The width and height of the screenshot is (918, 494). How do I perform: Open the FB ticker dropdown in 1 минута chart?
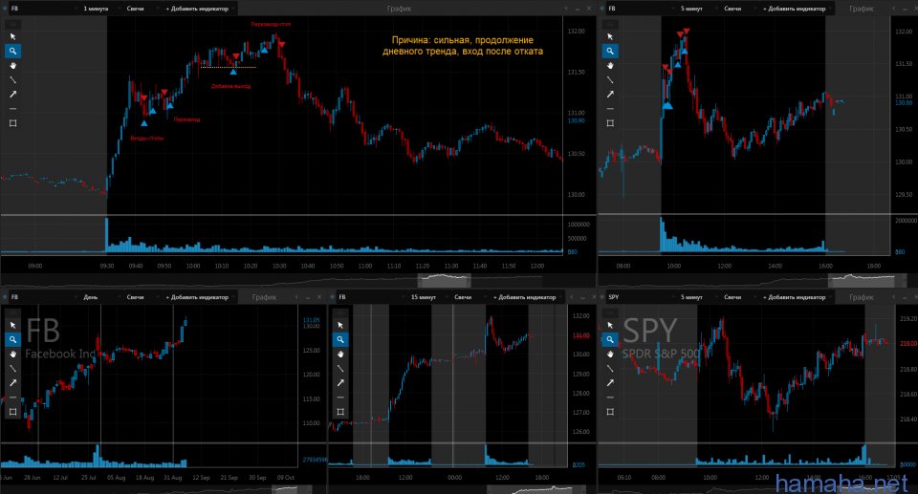click(x=44, y=9)
